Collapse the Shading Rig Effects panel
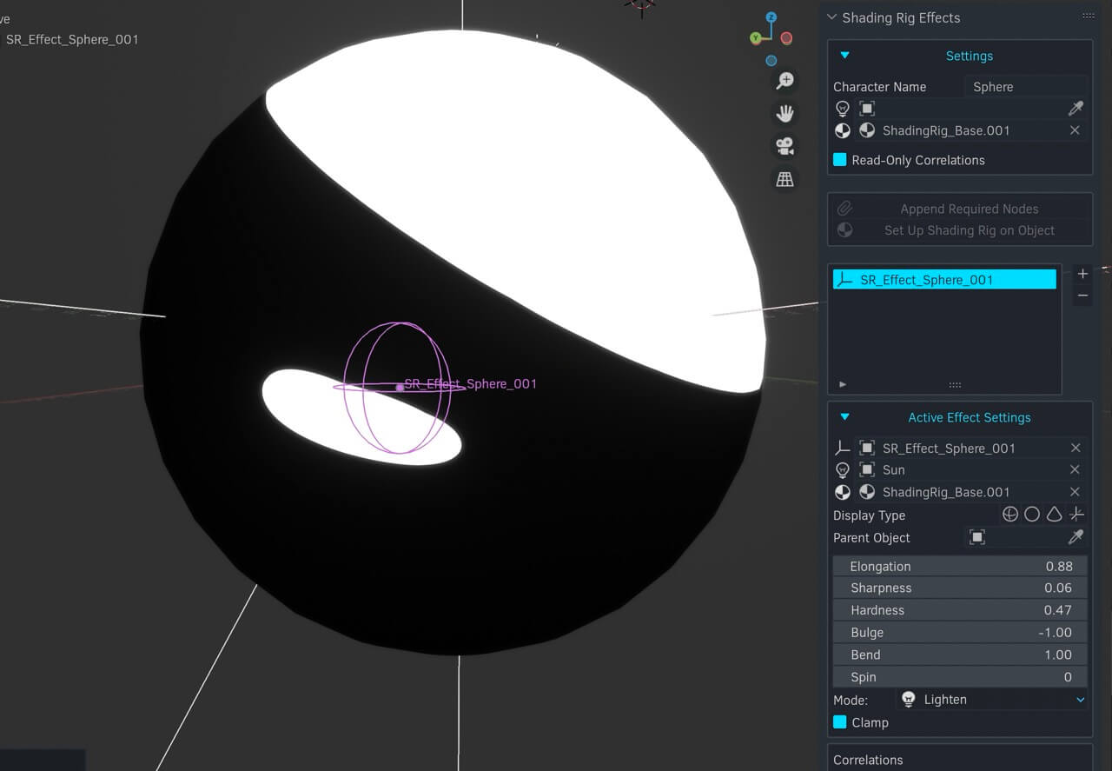This screenshot has width=1112, height=771. click(831, 17)
